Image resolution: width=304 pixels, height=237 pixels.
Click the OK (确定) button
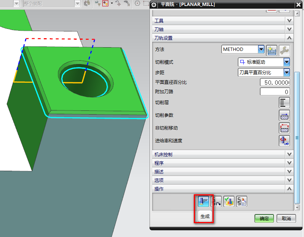coord(264,218)
